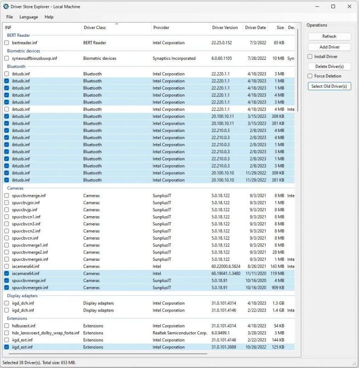Check the bertreader.inf driver checkbox
The height and width of the screenshot is (368, 359).
6,43
